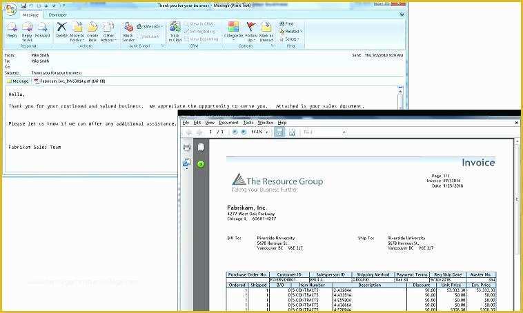The height and width of the screenshot is (313, 523).
Task: Mark the message as unread
Action: 266,32
